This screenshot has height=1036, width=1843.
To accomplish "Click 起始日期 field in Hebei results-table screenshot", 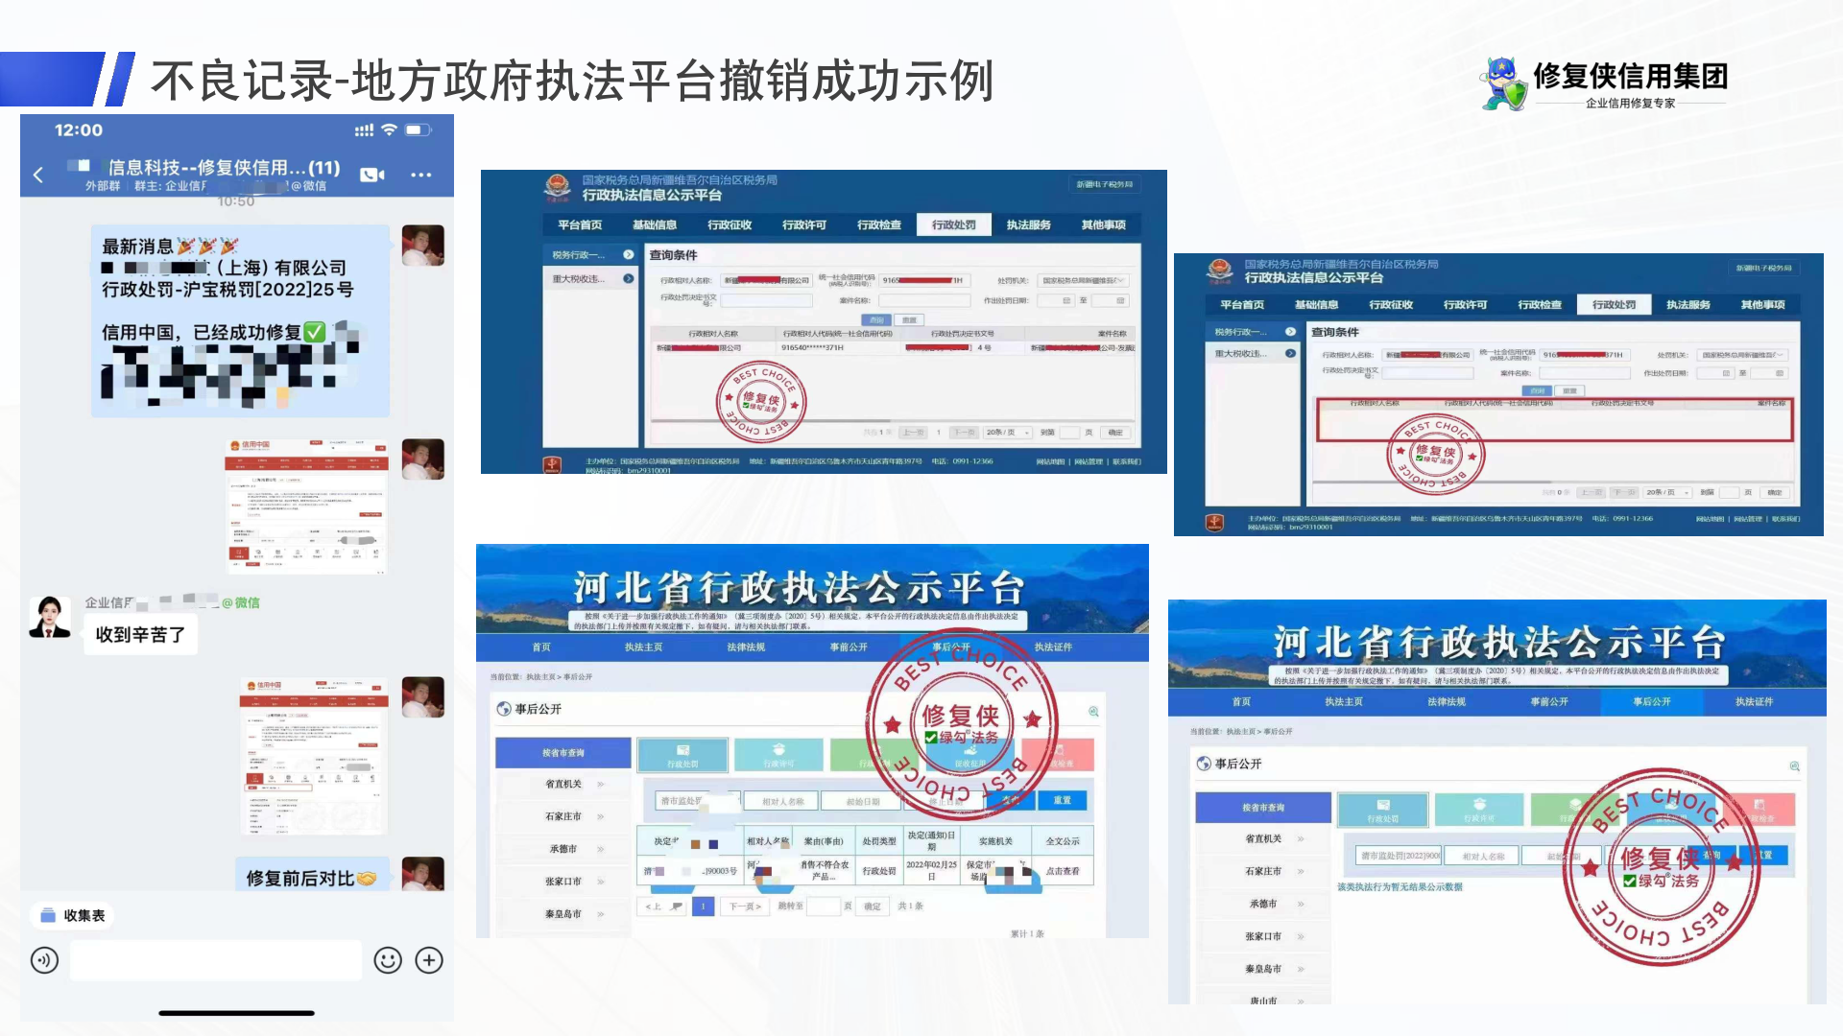I will [x=863, y=801].
